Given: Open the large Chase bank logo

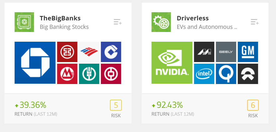Looking at the screenshot, I should coord(35,63).
